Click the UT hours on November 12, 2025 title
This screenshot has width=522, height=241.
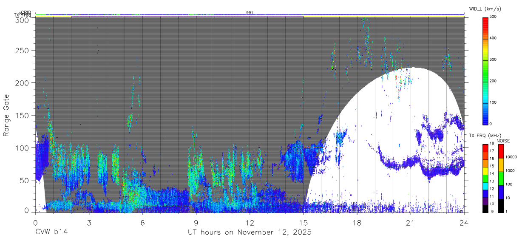pos(250,232)
